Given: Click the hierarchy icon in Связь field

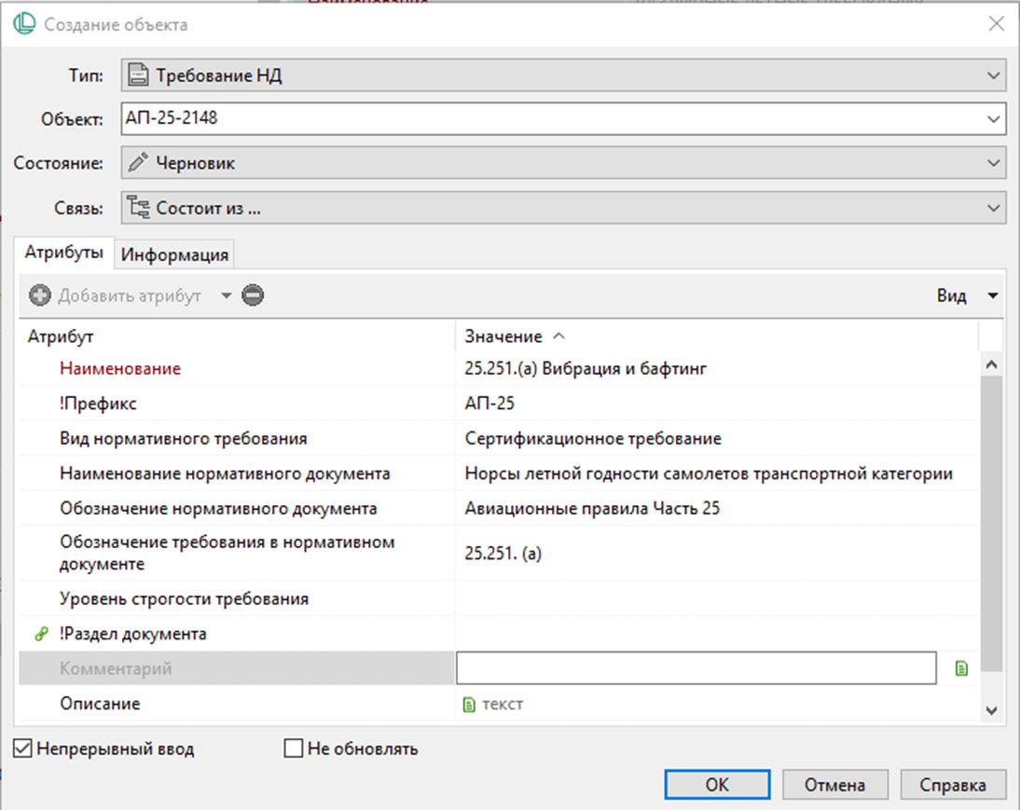Looking at the screenshot, I should 138,208.
